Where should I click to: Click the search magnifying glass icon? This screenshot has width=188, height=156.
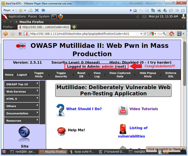[x=164, y=34]
